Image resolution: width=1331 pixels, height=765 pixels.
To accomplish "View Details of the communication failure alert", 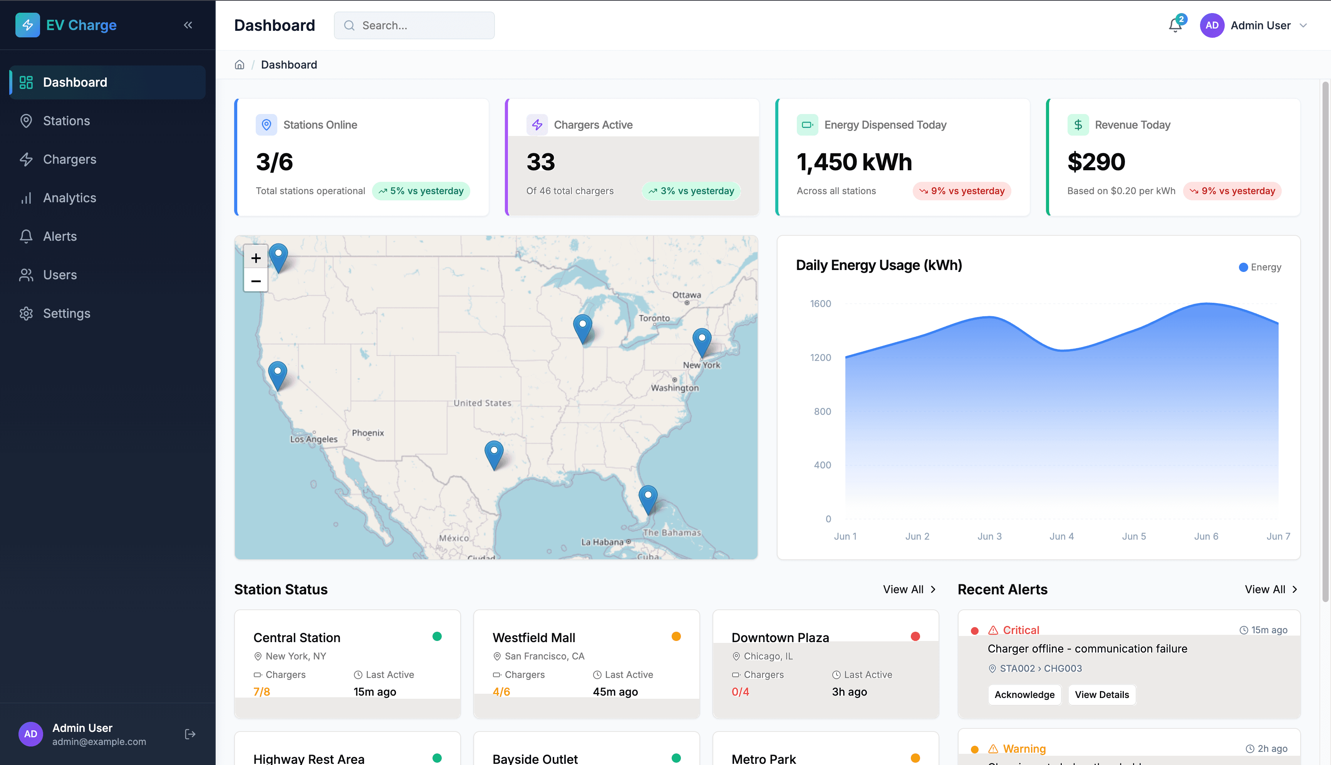I will pyautogui.click(x=1101, y=695).
